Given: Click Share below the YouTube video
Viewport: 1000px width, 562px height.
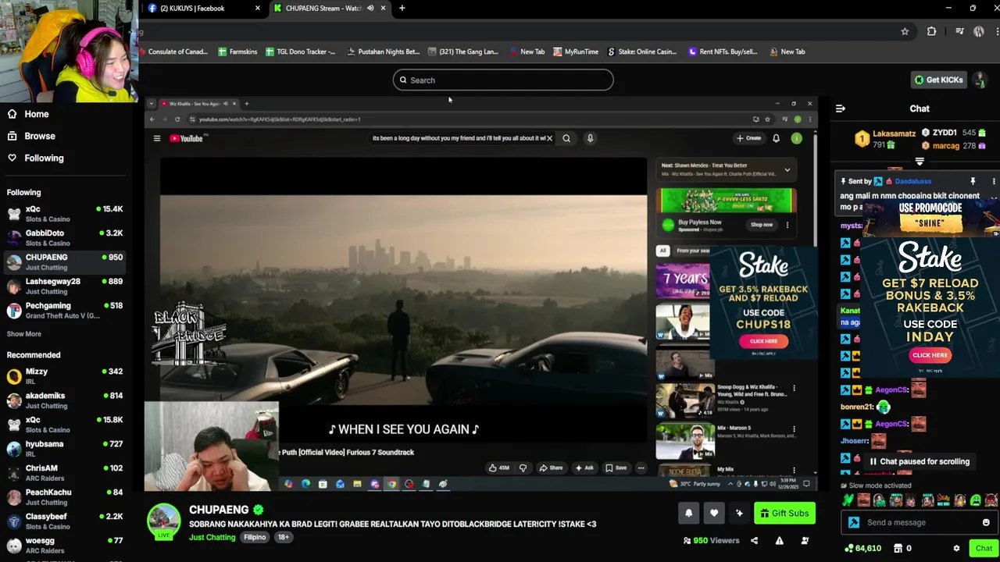Looking at the screenshot, I should tap(551, 468).
